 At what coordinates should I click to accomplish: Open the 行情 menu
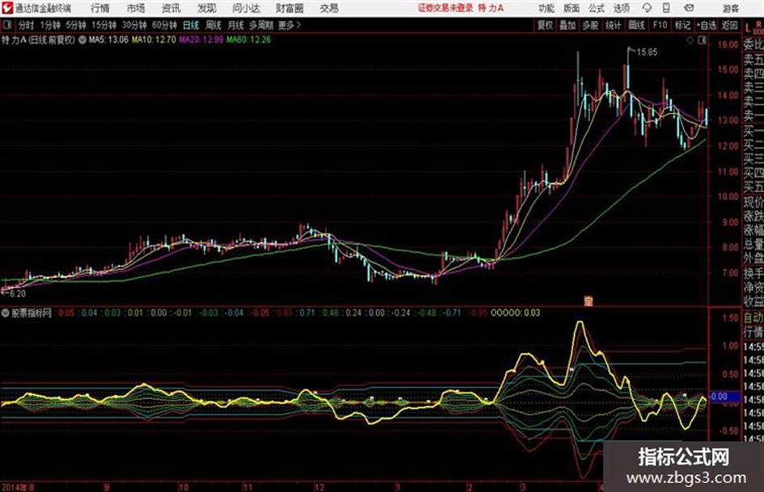tap(100, 8)
